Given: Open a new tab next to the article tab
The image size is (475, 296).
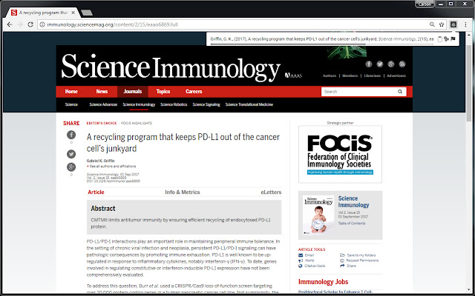Looking at the screenshot, I should [x=87, y=13].
